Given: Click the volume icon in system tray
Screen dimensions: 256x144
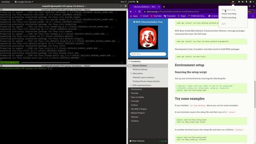Looking at the screenshot, I should coord(243,2).
